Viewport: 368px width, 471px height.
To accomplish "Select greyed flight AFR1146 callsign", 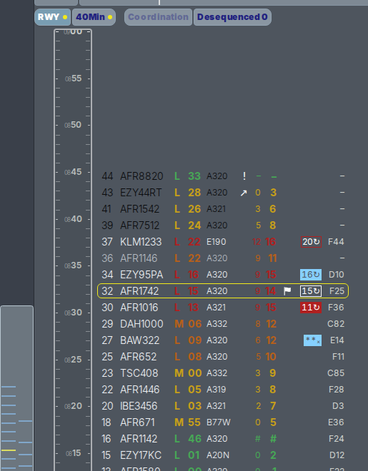I will [x=139, y=258].
